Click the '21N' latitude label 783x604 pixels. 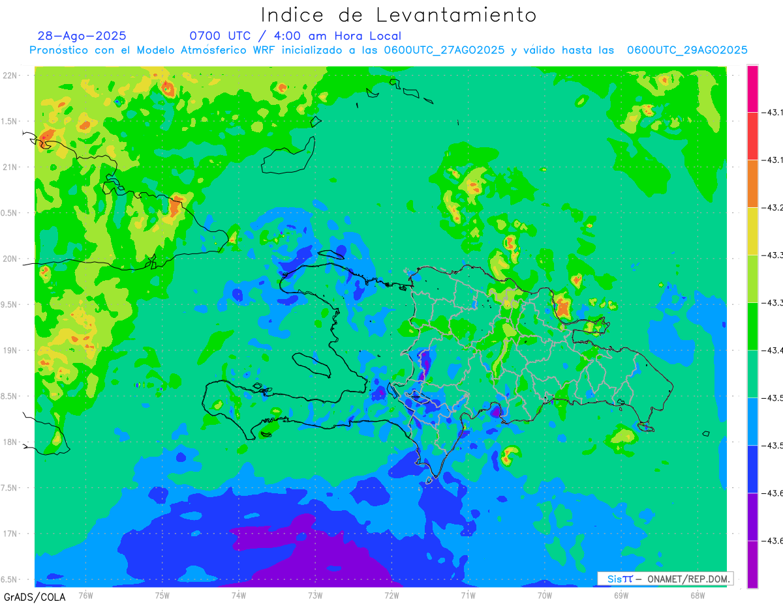(10, 167)
